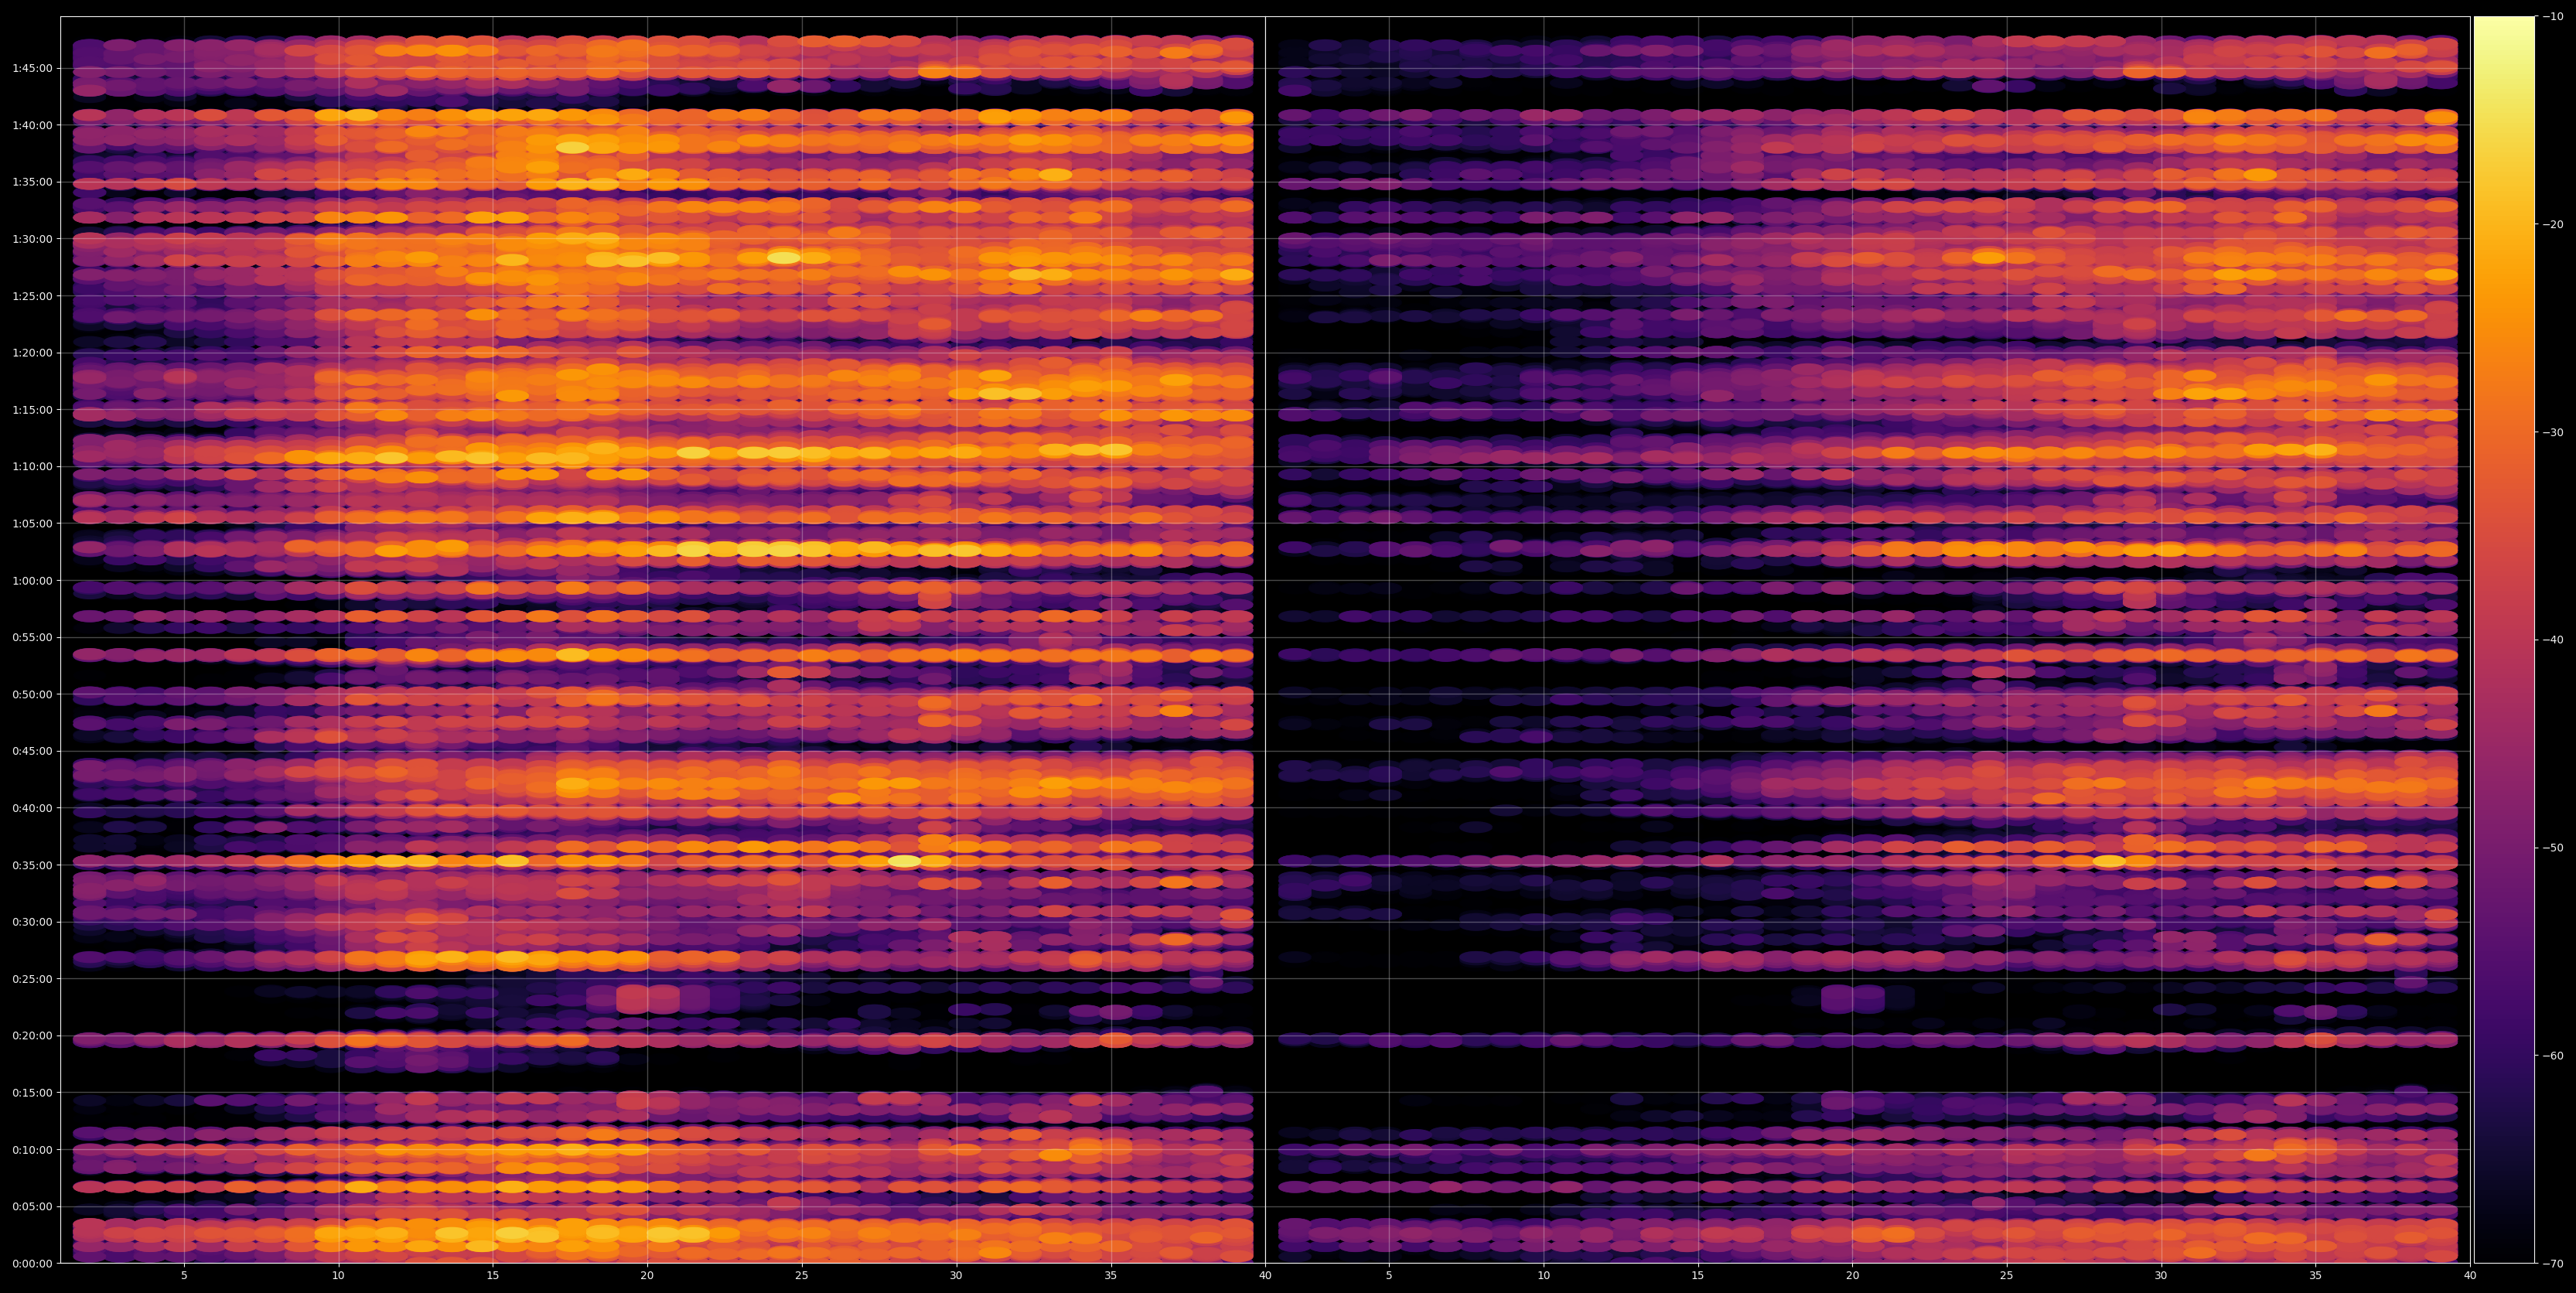Screen dimensions: 2576x1293
Task: Select the 1:30:00 y-axis tick label
Action: coord(31,239)
